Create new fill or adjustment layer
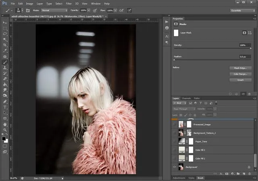Viewport: 258px width, 181px height. [232, 174]
